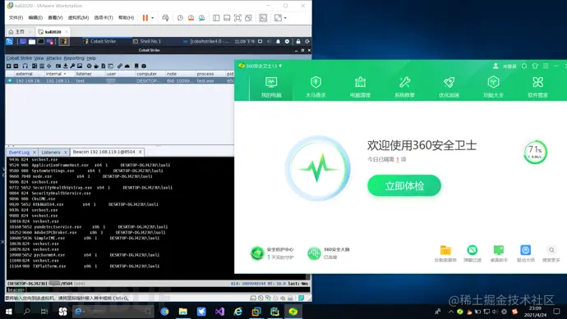Viewport: 567px width, 319px height.
Task: Click the book icon in Cobalt Strike toolbar
Action: (x=136, y=66)
